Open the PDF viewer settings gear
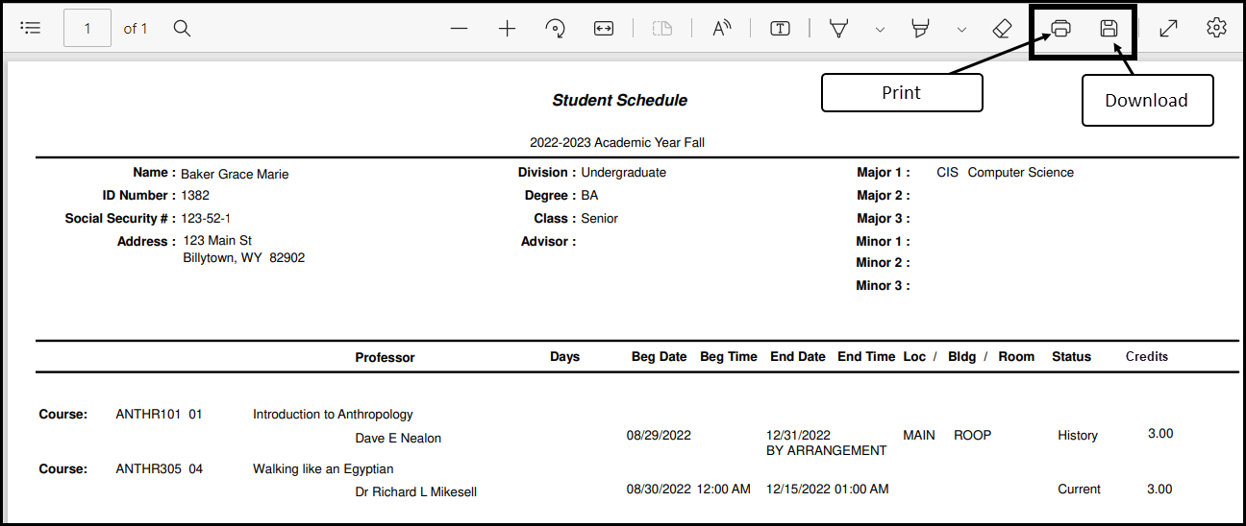1246x526 pixels. coord(1216,28)
